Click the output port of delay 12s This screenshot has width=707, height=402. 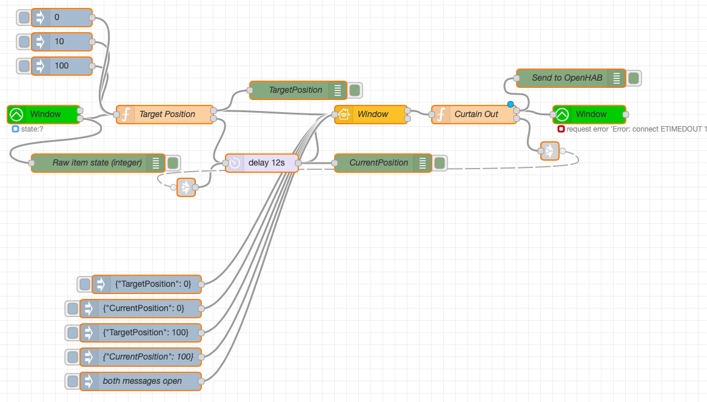click(298, 163)
